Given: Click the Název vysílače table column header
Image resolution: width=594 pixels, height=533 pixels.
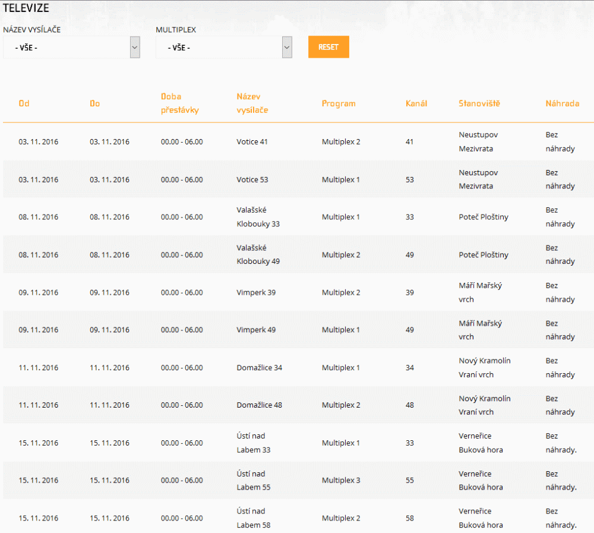Looking at the screenshot, I should pyautogui.click(x=252, y=103).
